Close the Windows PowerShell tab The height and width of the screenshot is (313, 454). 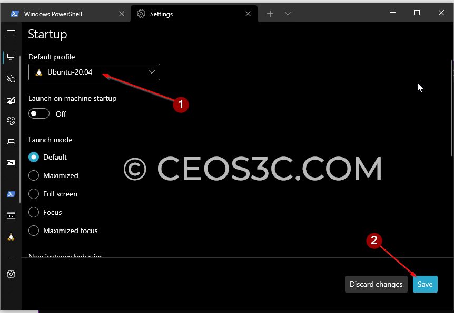coord(122,14)
